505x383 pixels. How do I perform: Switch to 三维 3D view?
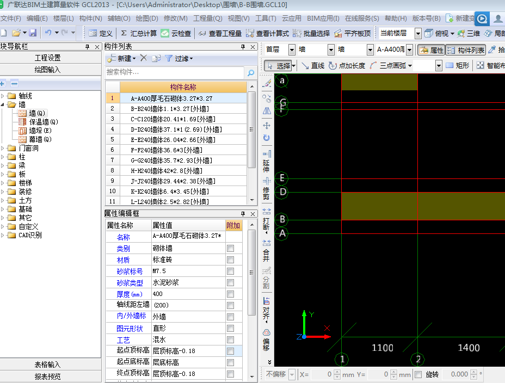469,33
